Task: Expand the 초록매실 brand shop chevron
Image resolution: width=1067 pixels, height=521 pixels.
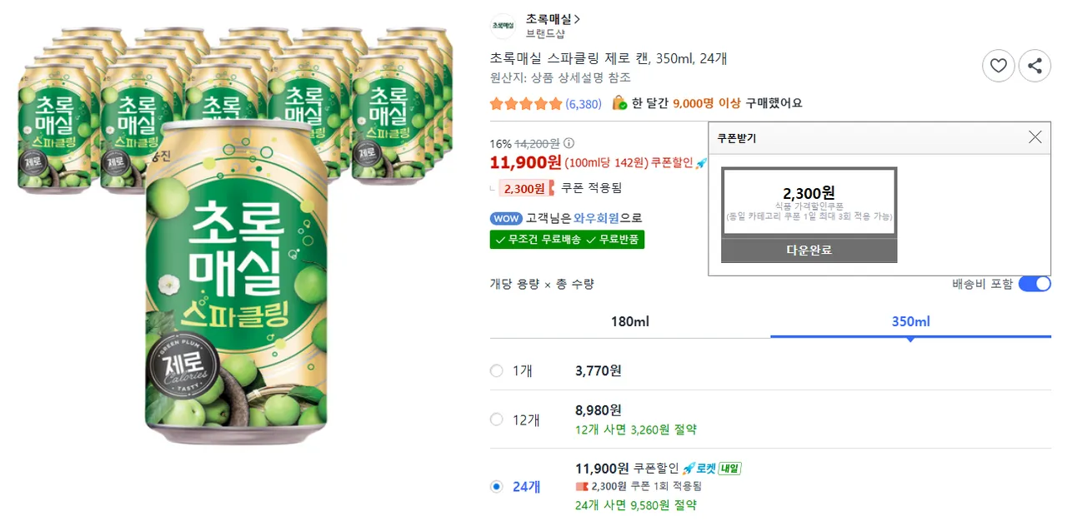Action: pos(578,19)
